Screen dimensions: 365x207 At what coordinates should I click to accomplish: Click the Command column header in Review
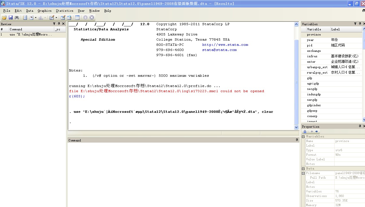pyautogui.click(x=32, y=29)
